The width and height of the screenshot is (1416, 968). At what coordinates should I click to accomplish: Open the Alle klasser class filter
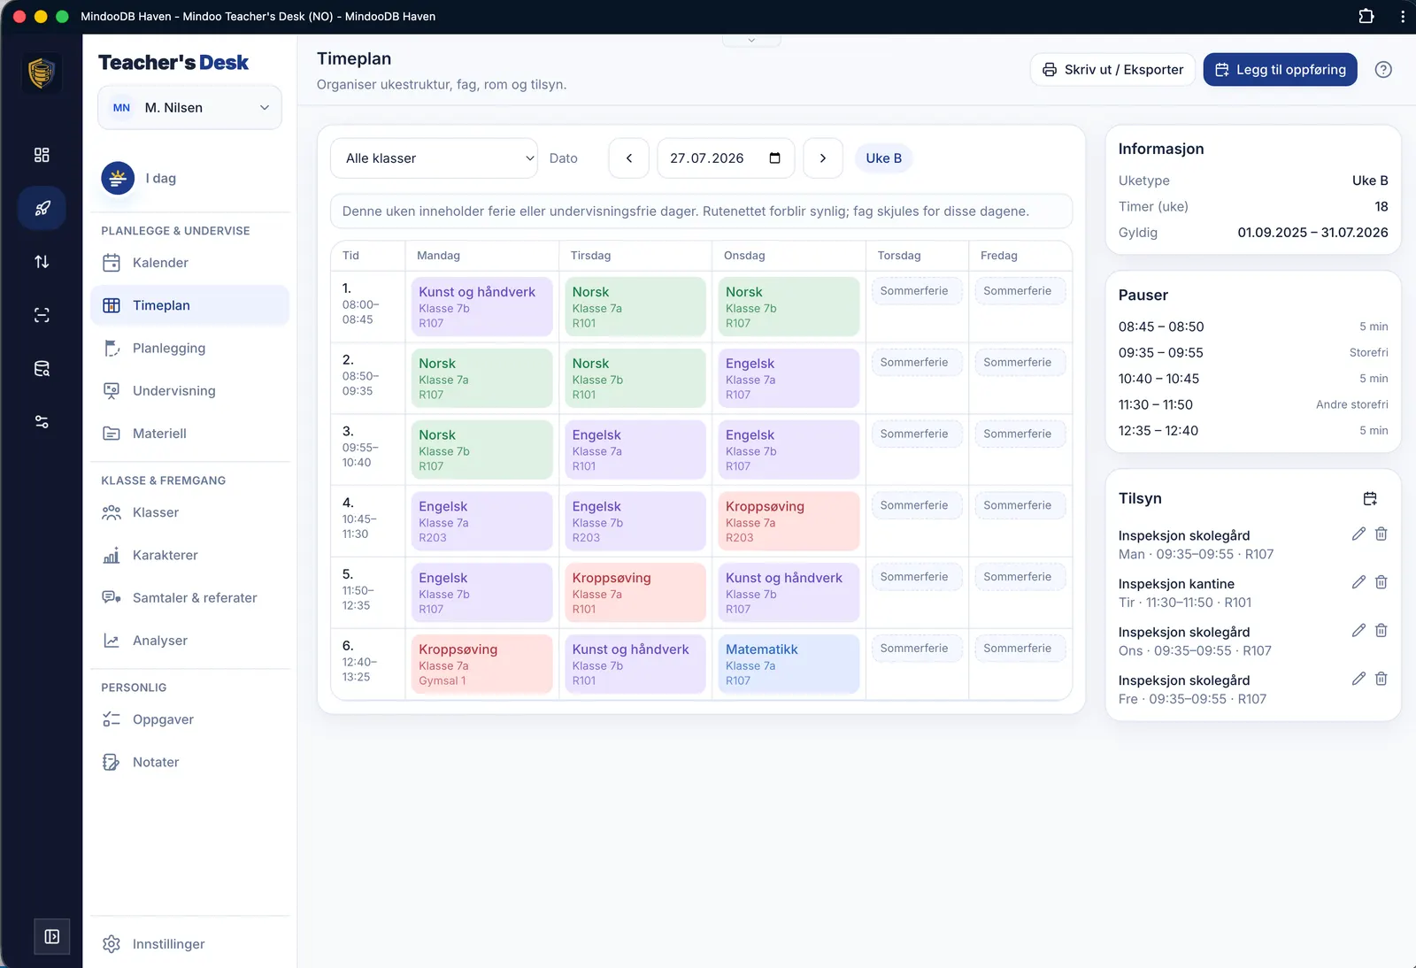[434, 158]
